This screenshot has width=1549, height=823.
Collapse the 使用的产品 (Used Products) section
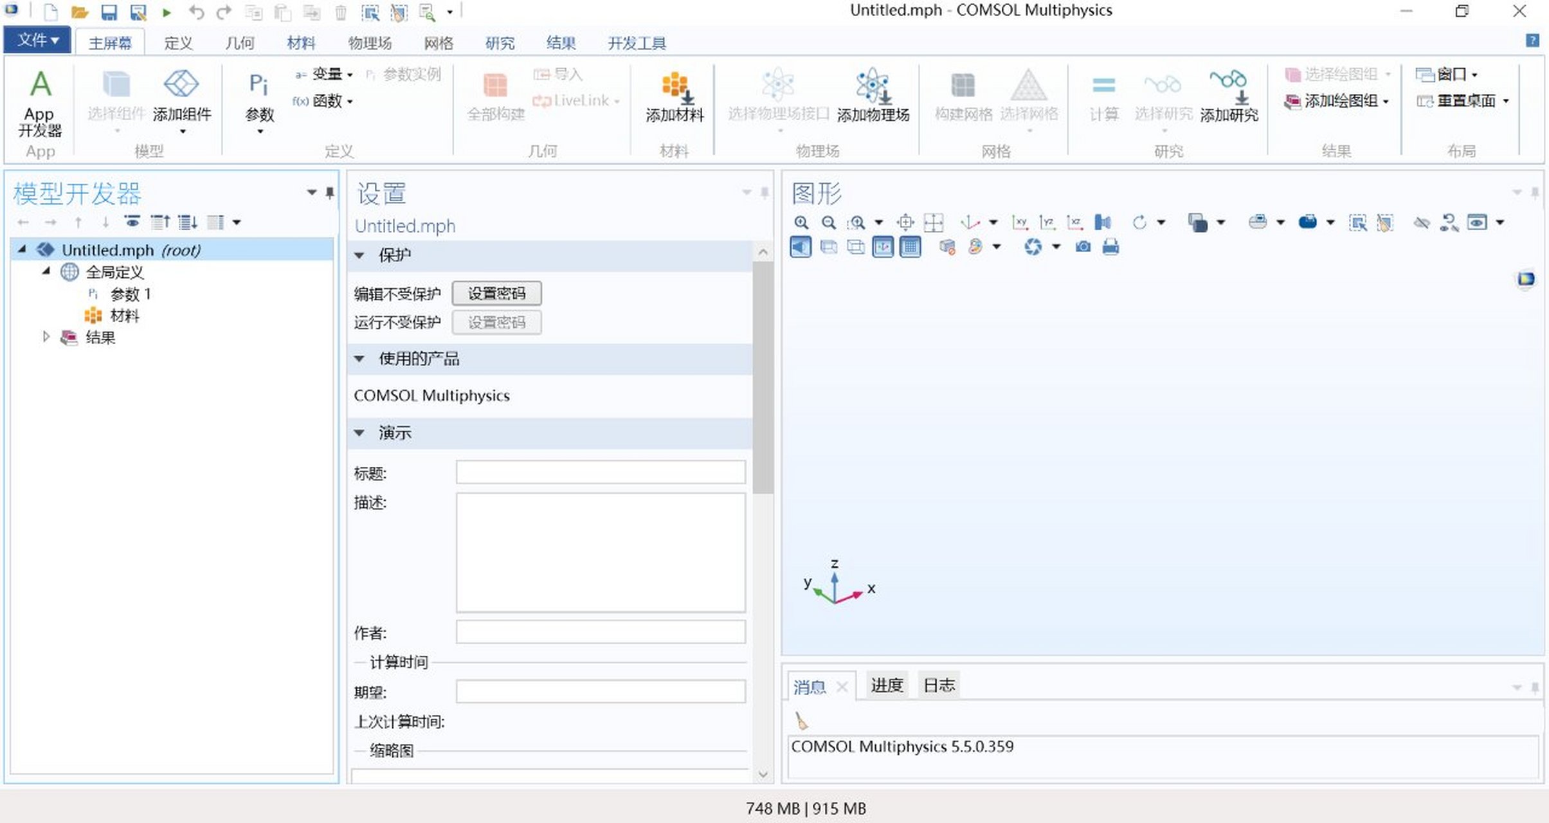pos(359,359)
